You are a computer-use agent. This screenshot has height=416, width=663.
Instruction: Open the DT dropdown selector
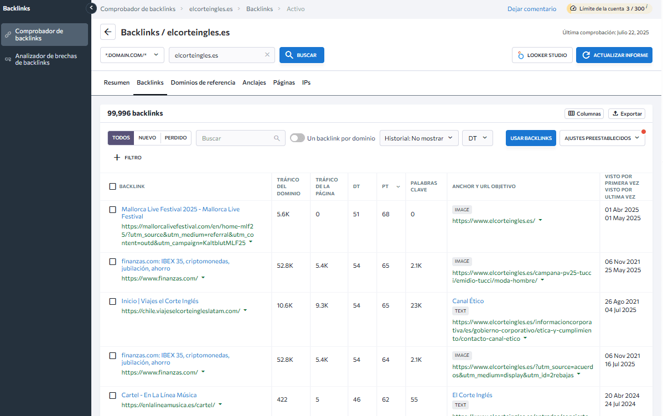(478, 138)
